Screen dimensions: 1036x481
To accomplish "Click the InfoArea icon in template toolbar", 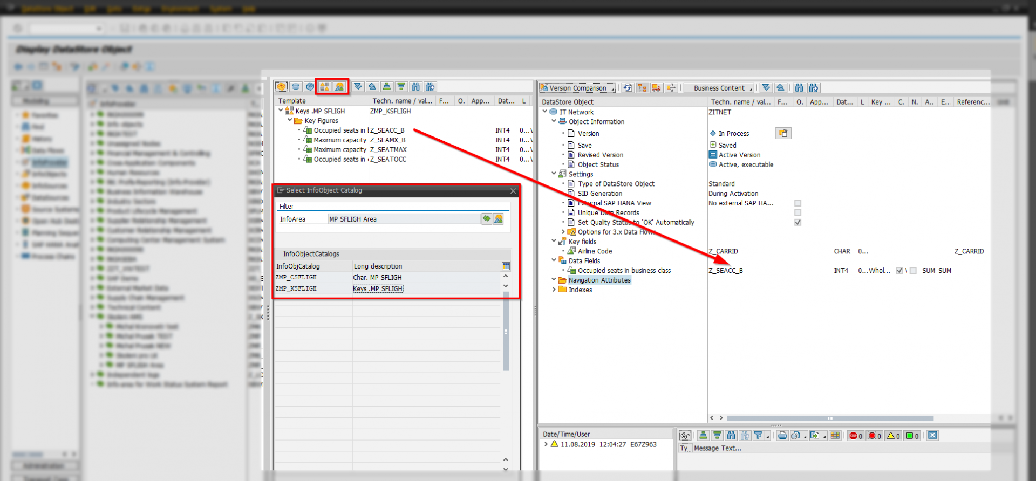I will point(339,87).
